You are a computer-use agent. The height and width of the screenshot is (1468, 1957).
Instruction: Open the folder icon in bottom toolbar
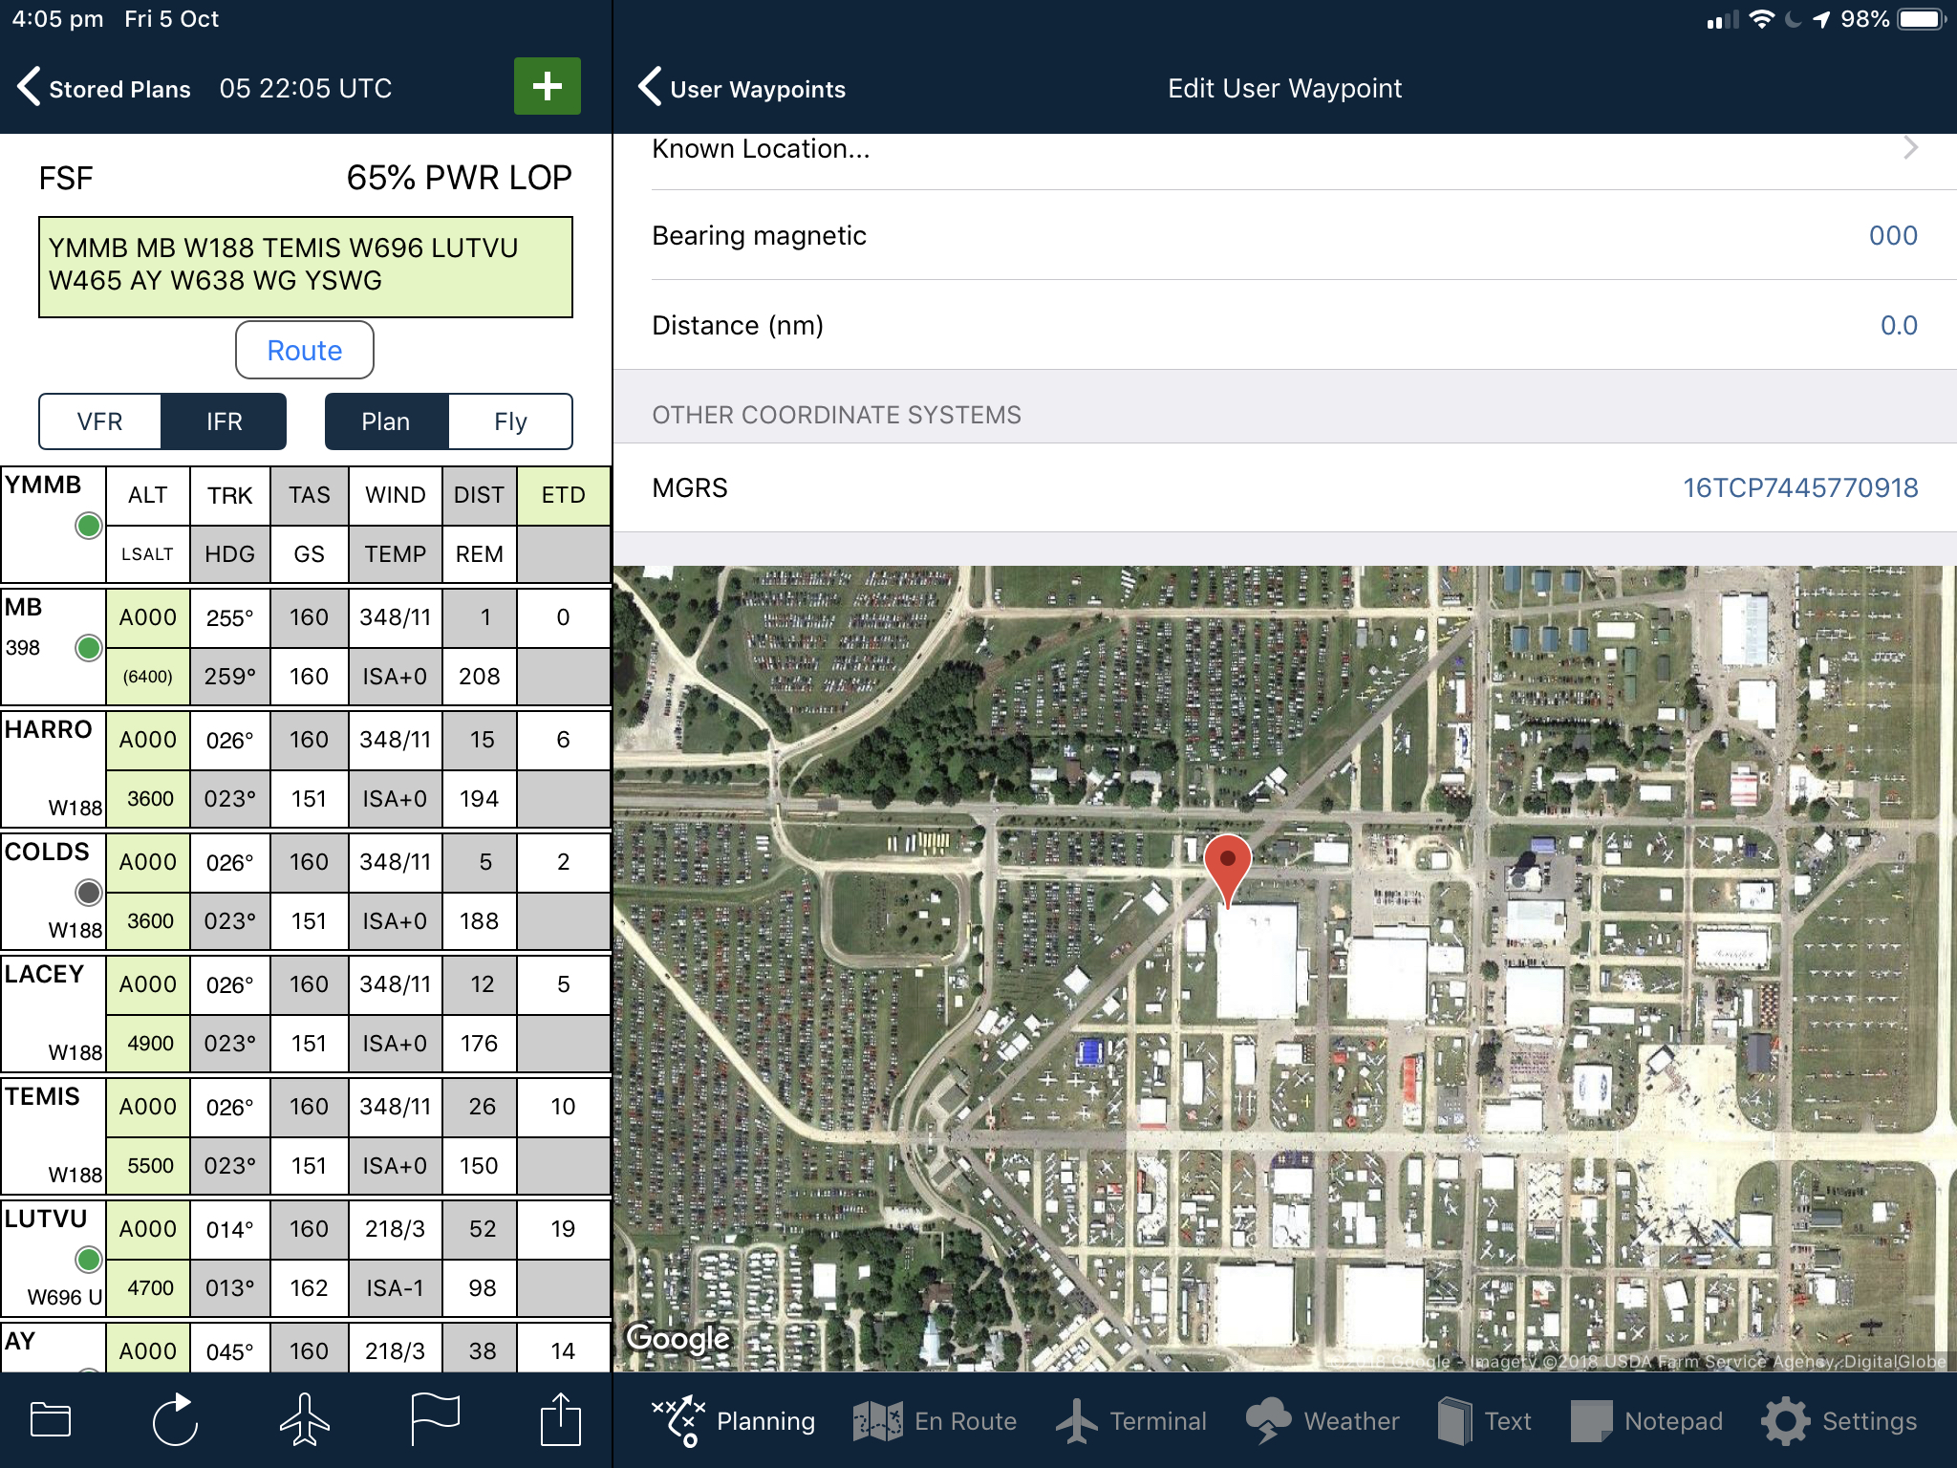[x=51, y=1420]
